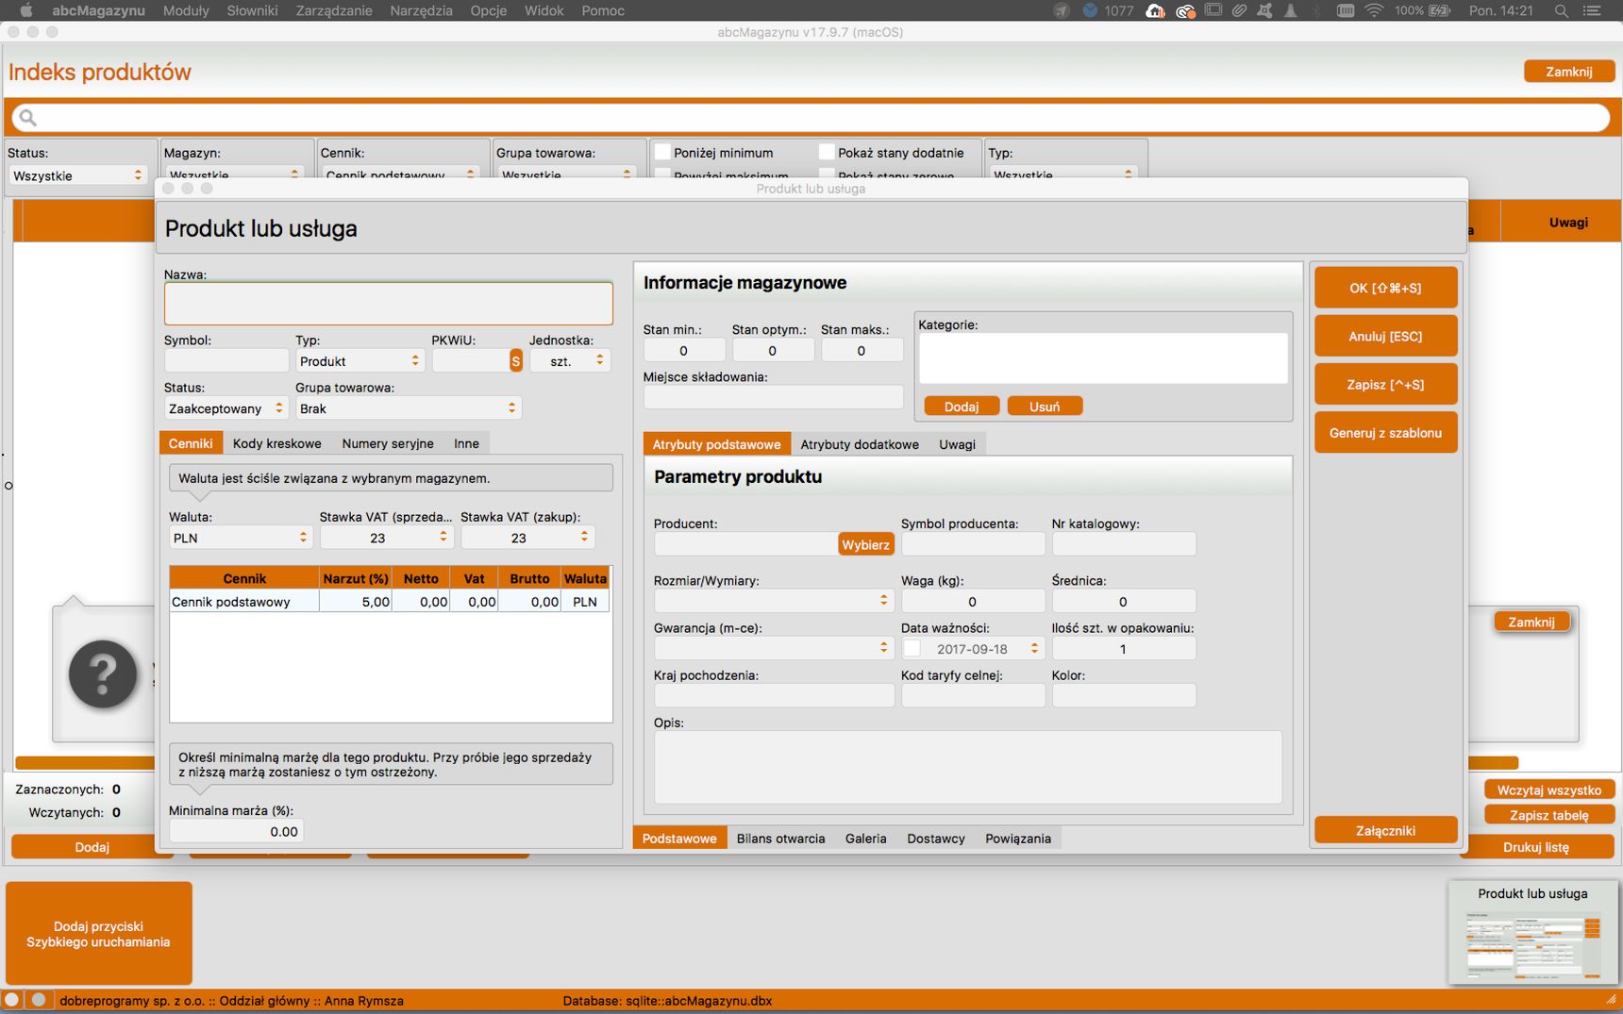Image resolution: width=1623 pixels, height=1014 pixels.
Task: Enable the Data ważności checkbox
Action: (912, 648)
